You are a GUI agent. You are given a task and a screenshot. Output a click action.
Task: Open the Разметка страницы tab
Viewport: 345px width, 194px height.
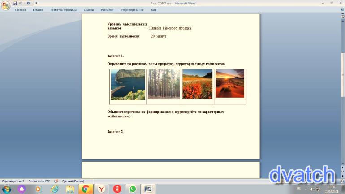(63, 9)
